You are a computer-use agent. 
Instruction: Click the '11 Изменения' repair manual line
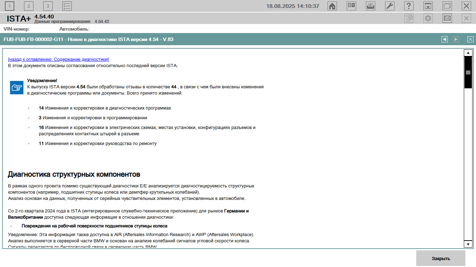[98, 144]
